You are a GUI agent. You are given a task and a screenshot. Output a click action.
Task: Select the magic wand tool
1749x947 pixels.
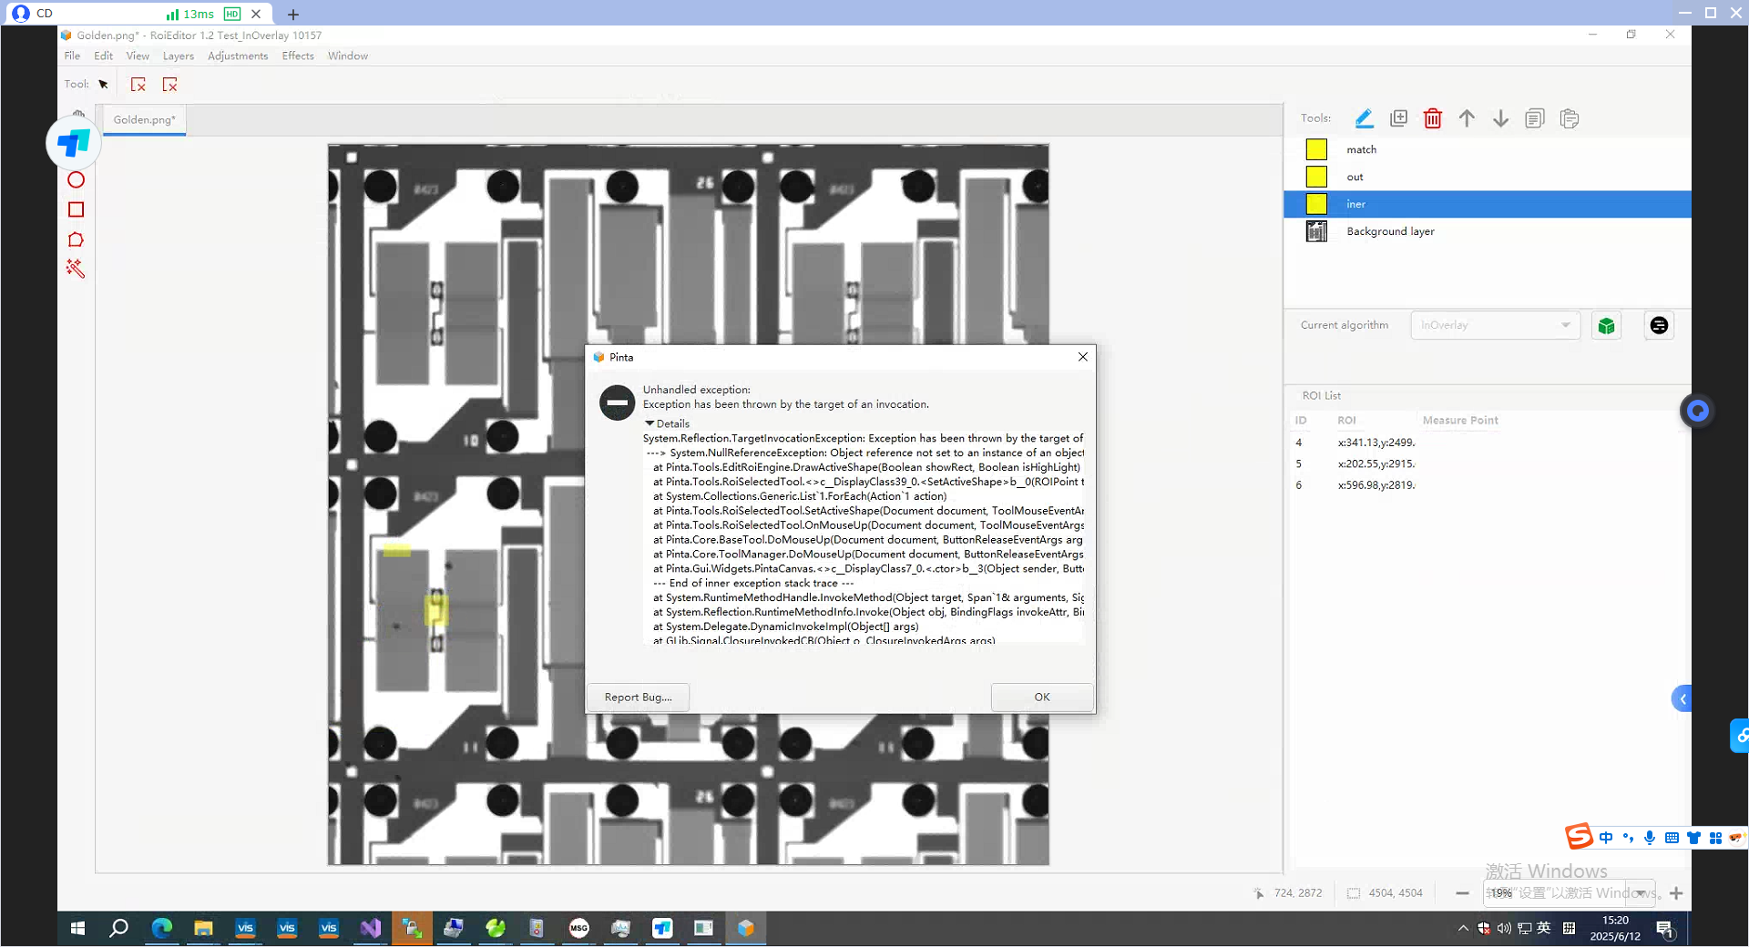(76, 269)
